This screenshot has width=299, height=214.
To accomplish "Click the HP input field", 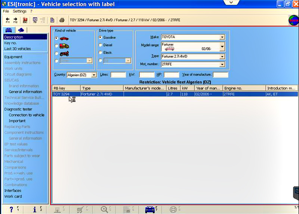I will (172, 75).
